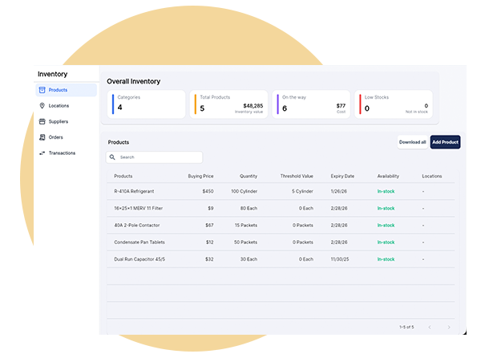The width and height of the screenshot is (481, 358).
Task: Focus the product Search field
Action: (159, 157)
